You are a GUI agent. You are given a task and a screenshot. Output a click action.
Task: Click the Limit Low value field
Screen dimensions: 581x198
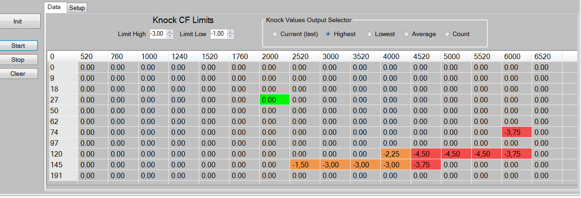(x=219, y=34)
